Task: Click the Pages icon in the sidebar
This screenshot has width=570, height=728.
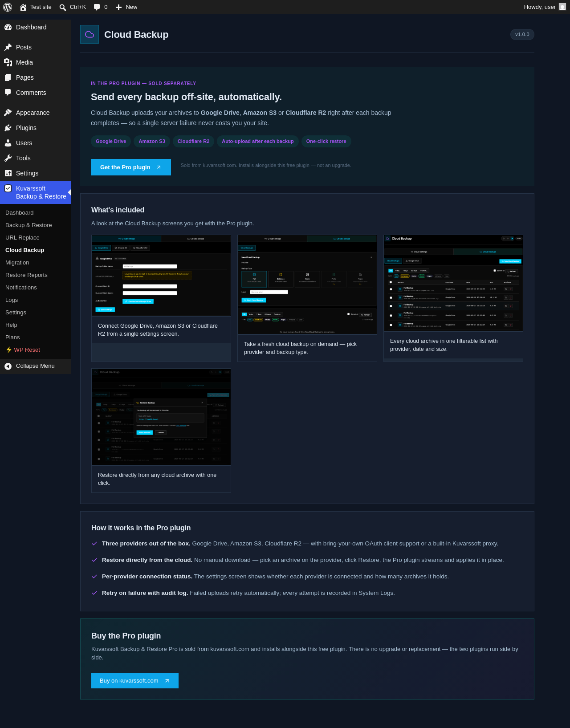Action: pyautogui.click(x=8, y=77)
